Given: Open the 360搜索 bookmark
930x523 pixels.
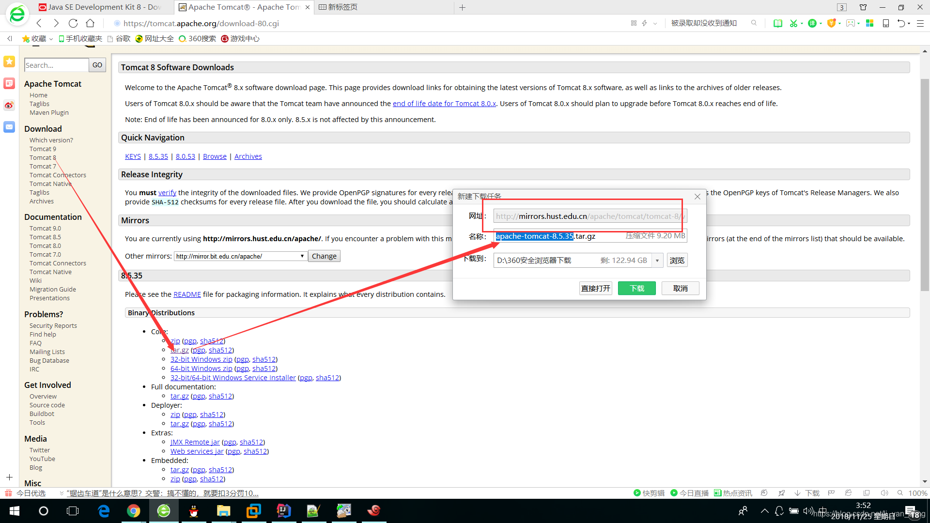Looking at the screenshot, I should [x=197, y=39].
